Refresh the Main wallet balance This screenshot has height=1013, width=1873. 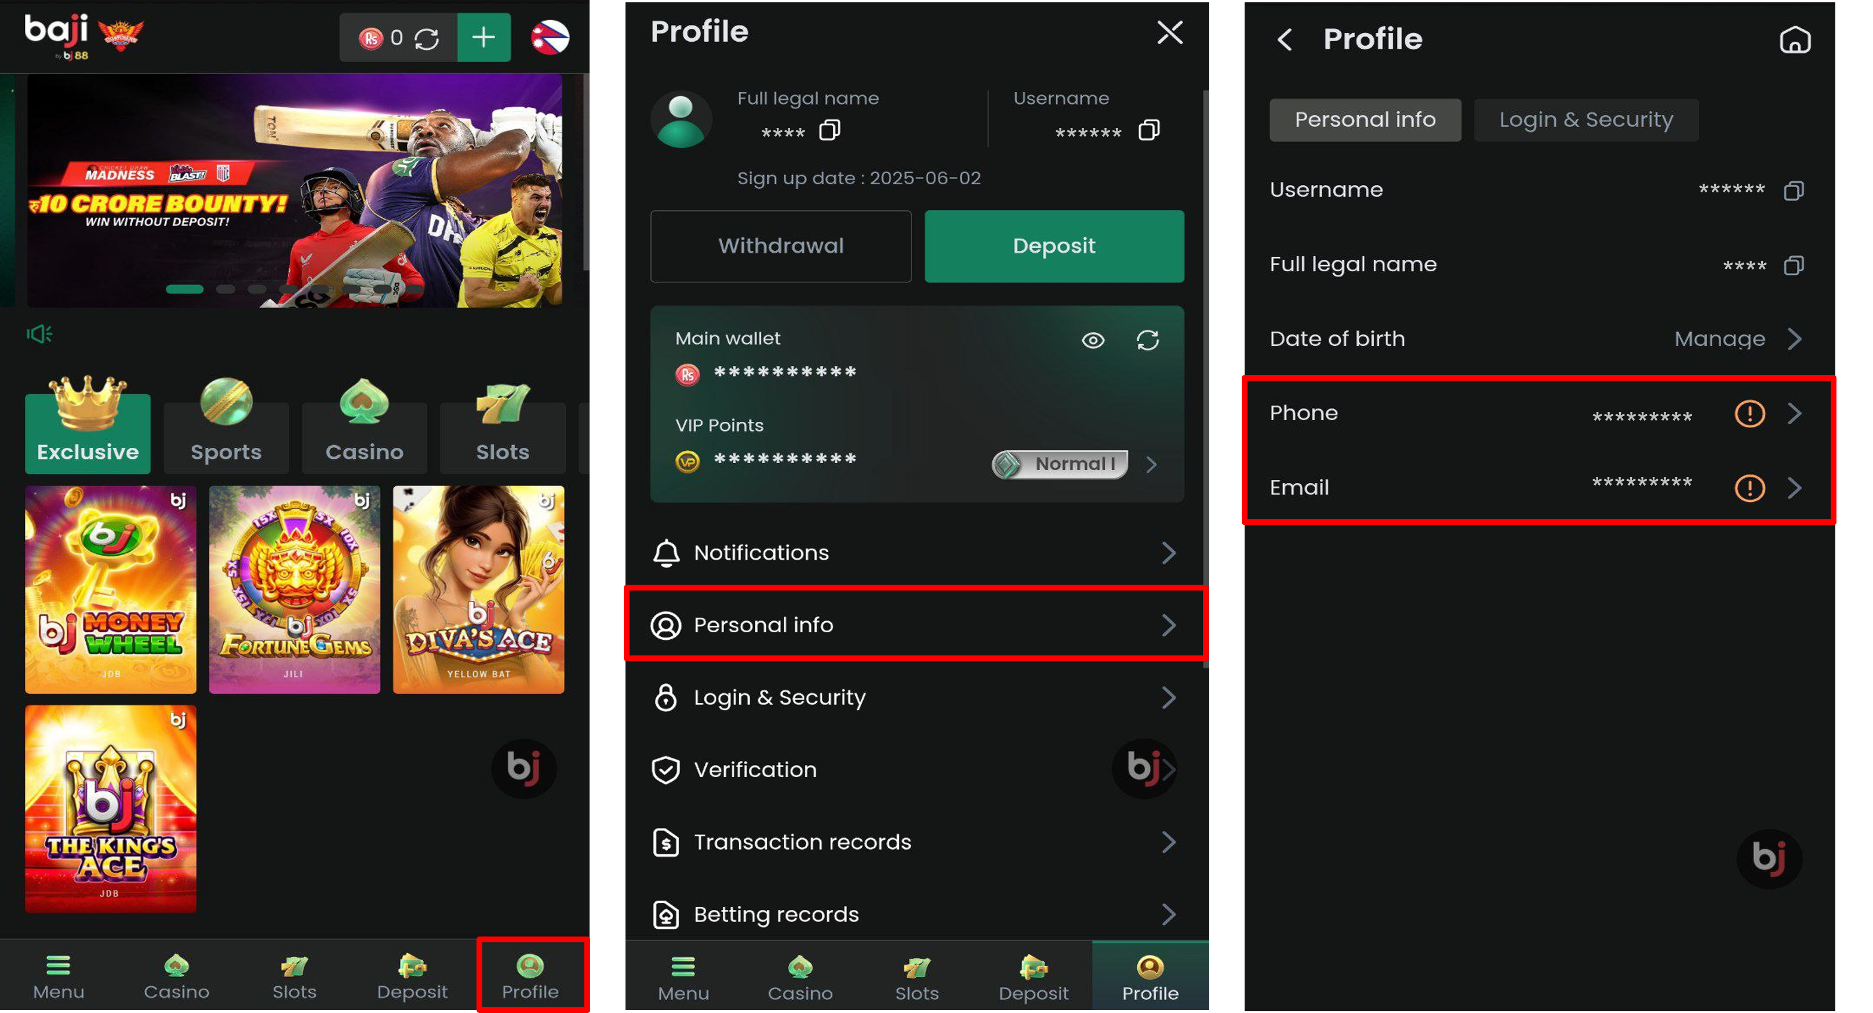coord(1147,340)
